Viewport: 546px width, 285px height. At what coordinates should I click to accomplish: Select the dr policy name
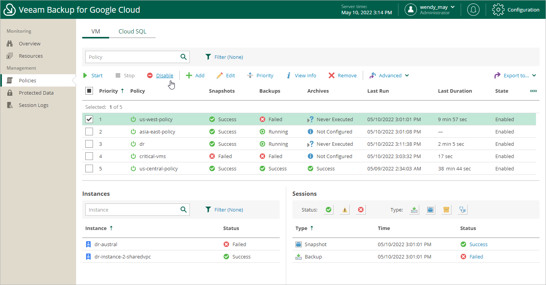tap(142, 144)
